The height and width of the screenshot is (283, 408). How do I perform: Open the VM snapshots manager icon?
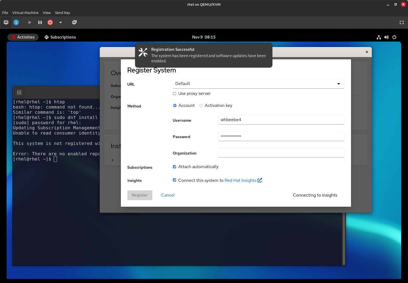(x=74, y=22)
